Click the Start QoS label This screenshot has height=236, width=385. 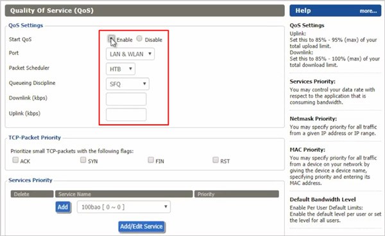tap(20, 39)
